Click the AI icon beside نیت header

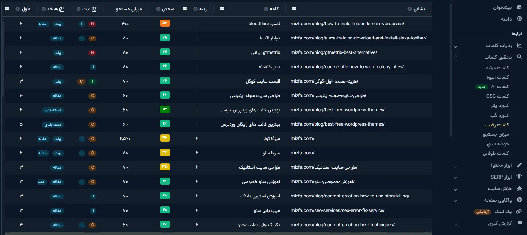(94, 9)
